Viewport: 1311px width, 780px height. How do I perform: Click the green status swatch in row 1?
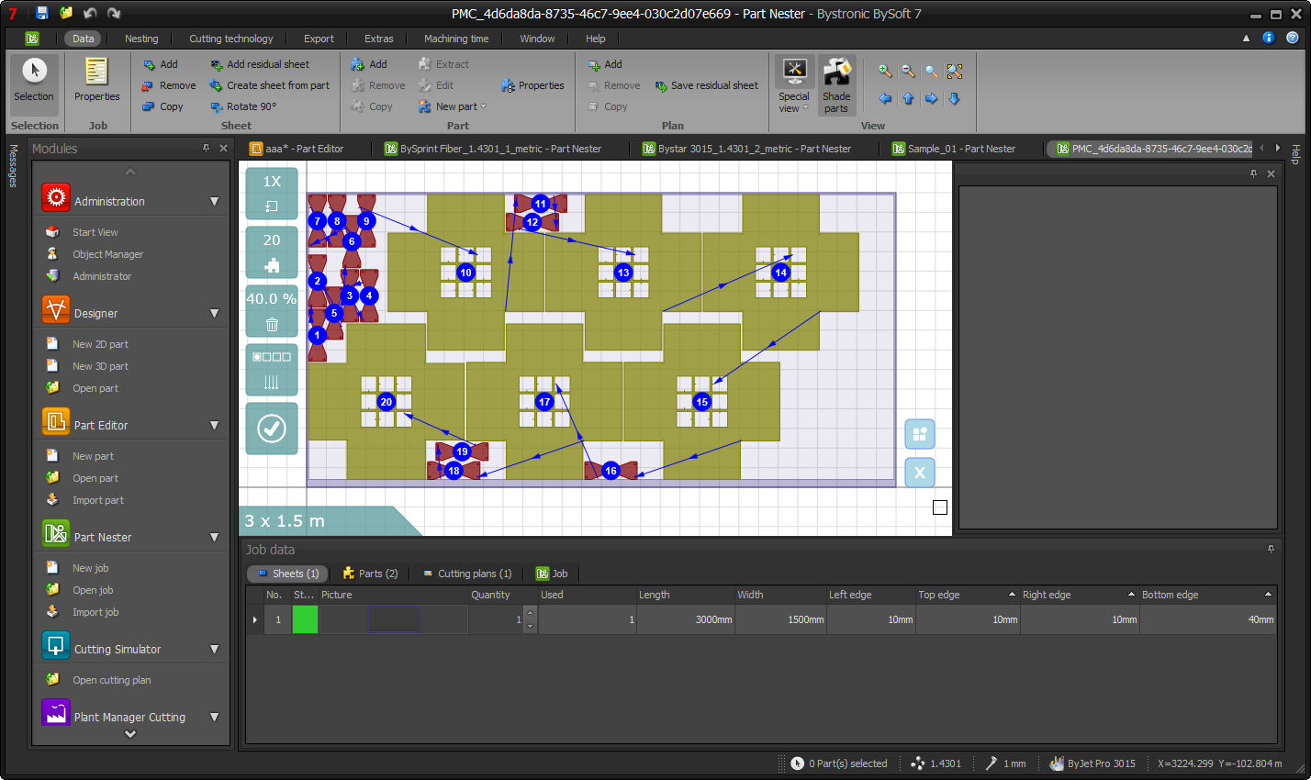tap(305, 619)
